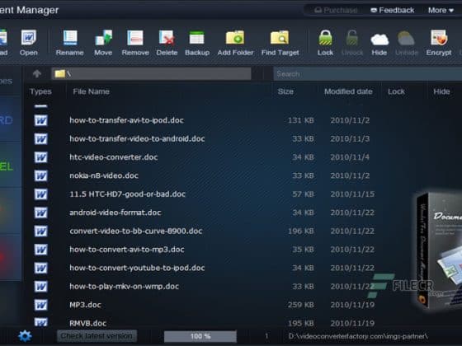Sort by File Name column header
This screenshot has width=462, height=346.
91,91
